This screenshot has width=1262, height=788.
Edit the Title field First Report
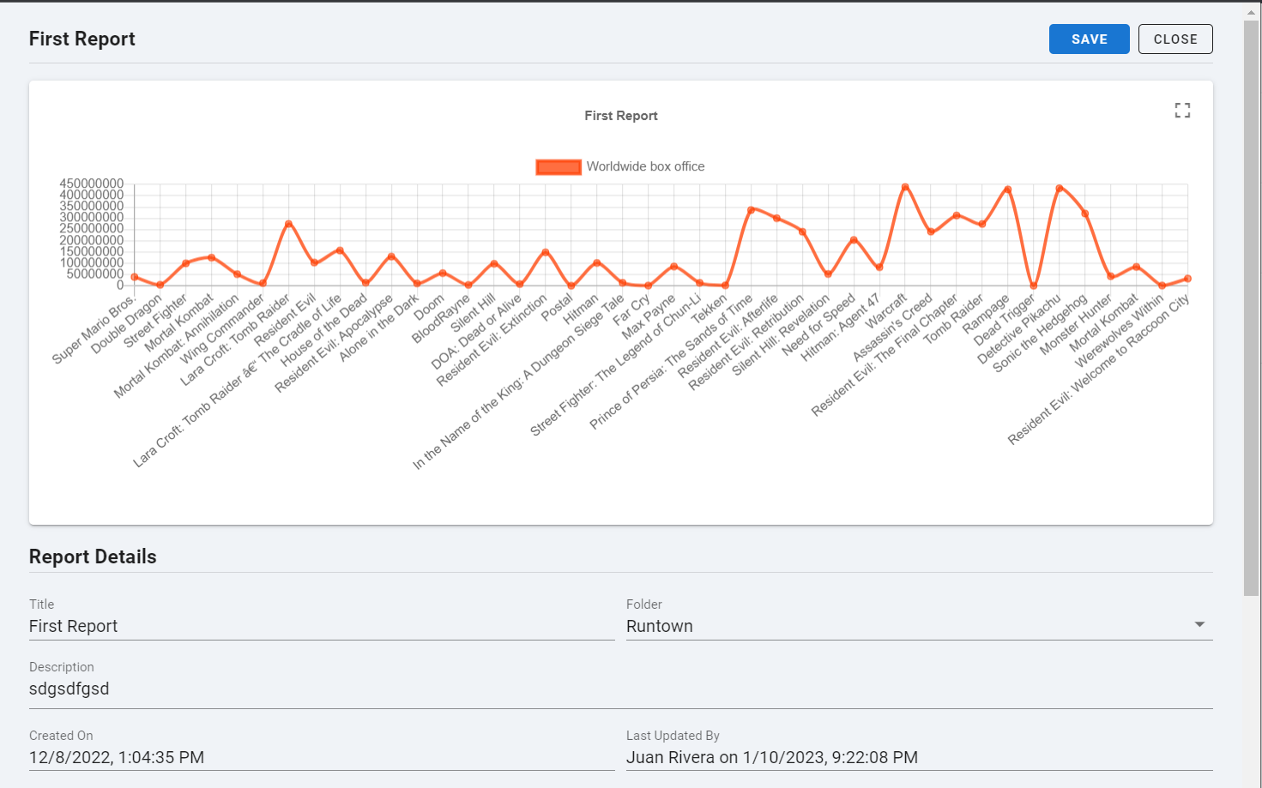click(x=322, y=626)
